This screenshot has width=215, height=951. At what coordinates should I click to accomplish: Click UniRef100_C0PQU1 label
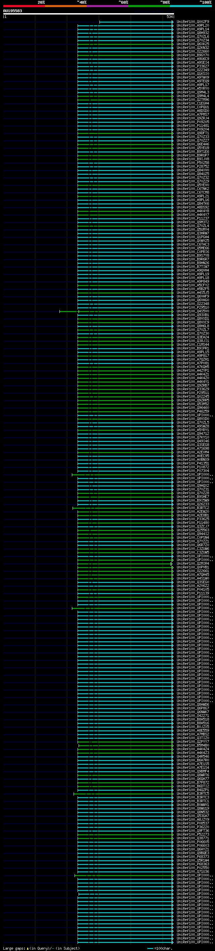(x=193, y=107)
